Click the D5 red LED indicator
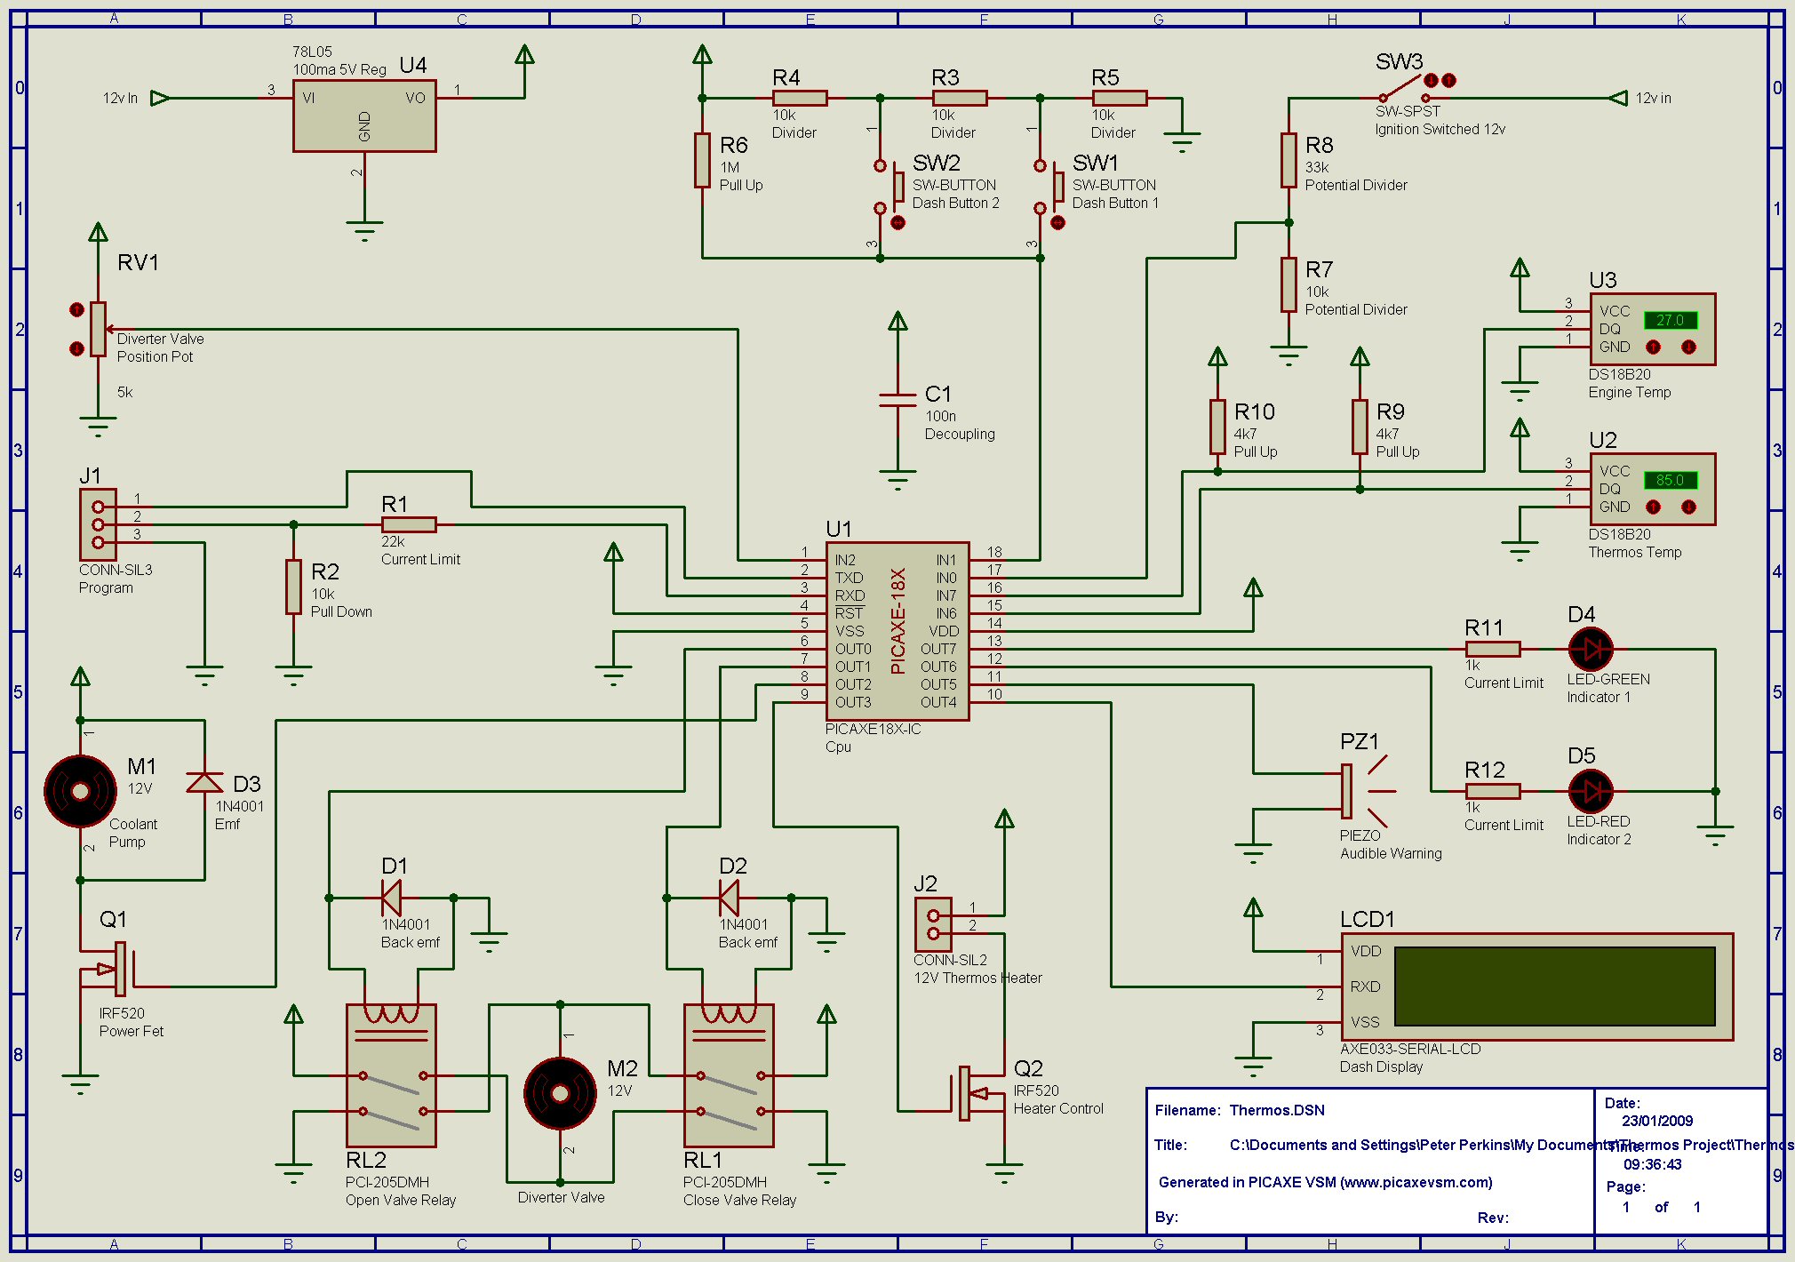Screen dimensions: 1795x1262 (1591, 791)
